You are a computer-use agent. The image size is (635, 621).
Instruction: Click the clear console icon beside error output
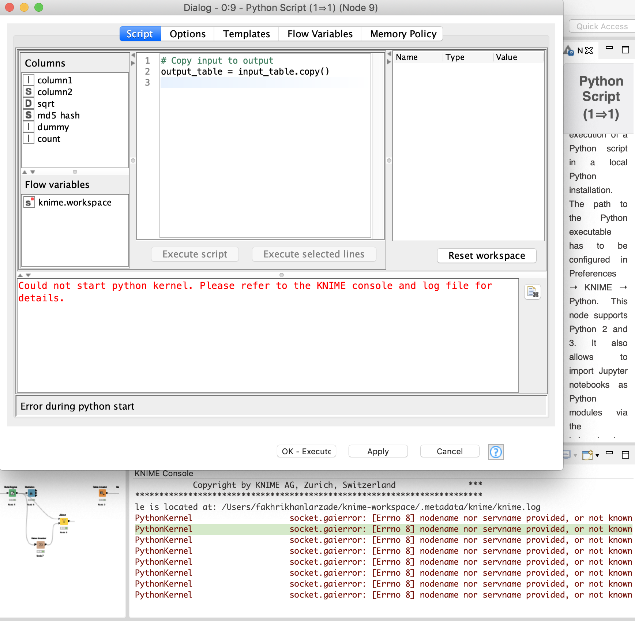coord(533,292)
